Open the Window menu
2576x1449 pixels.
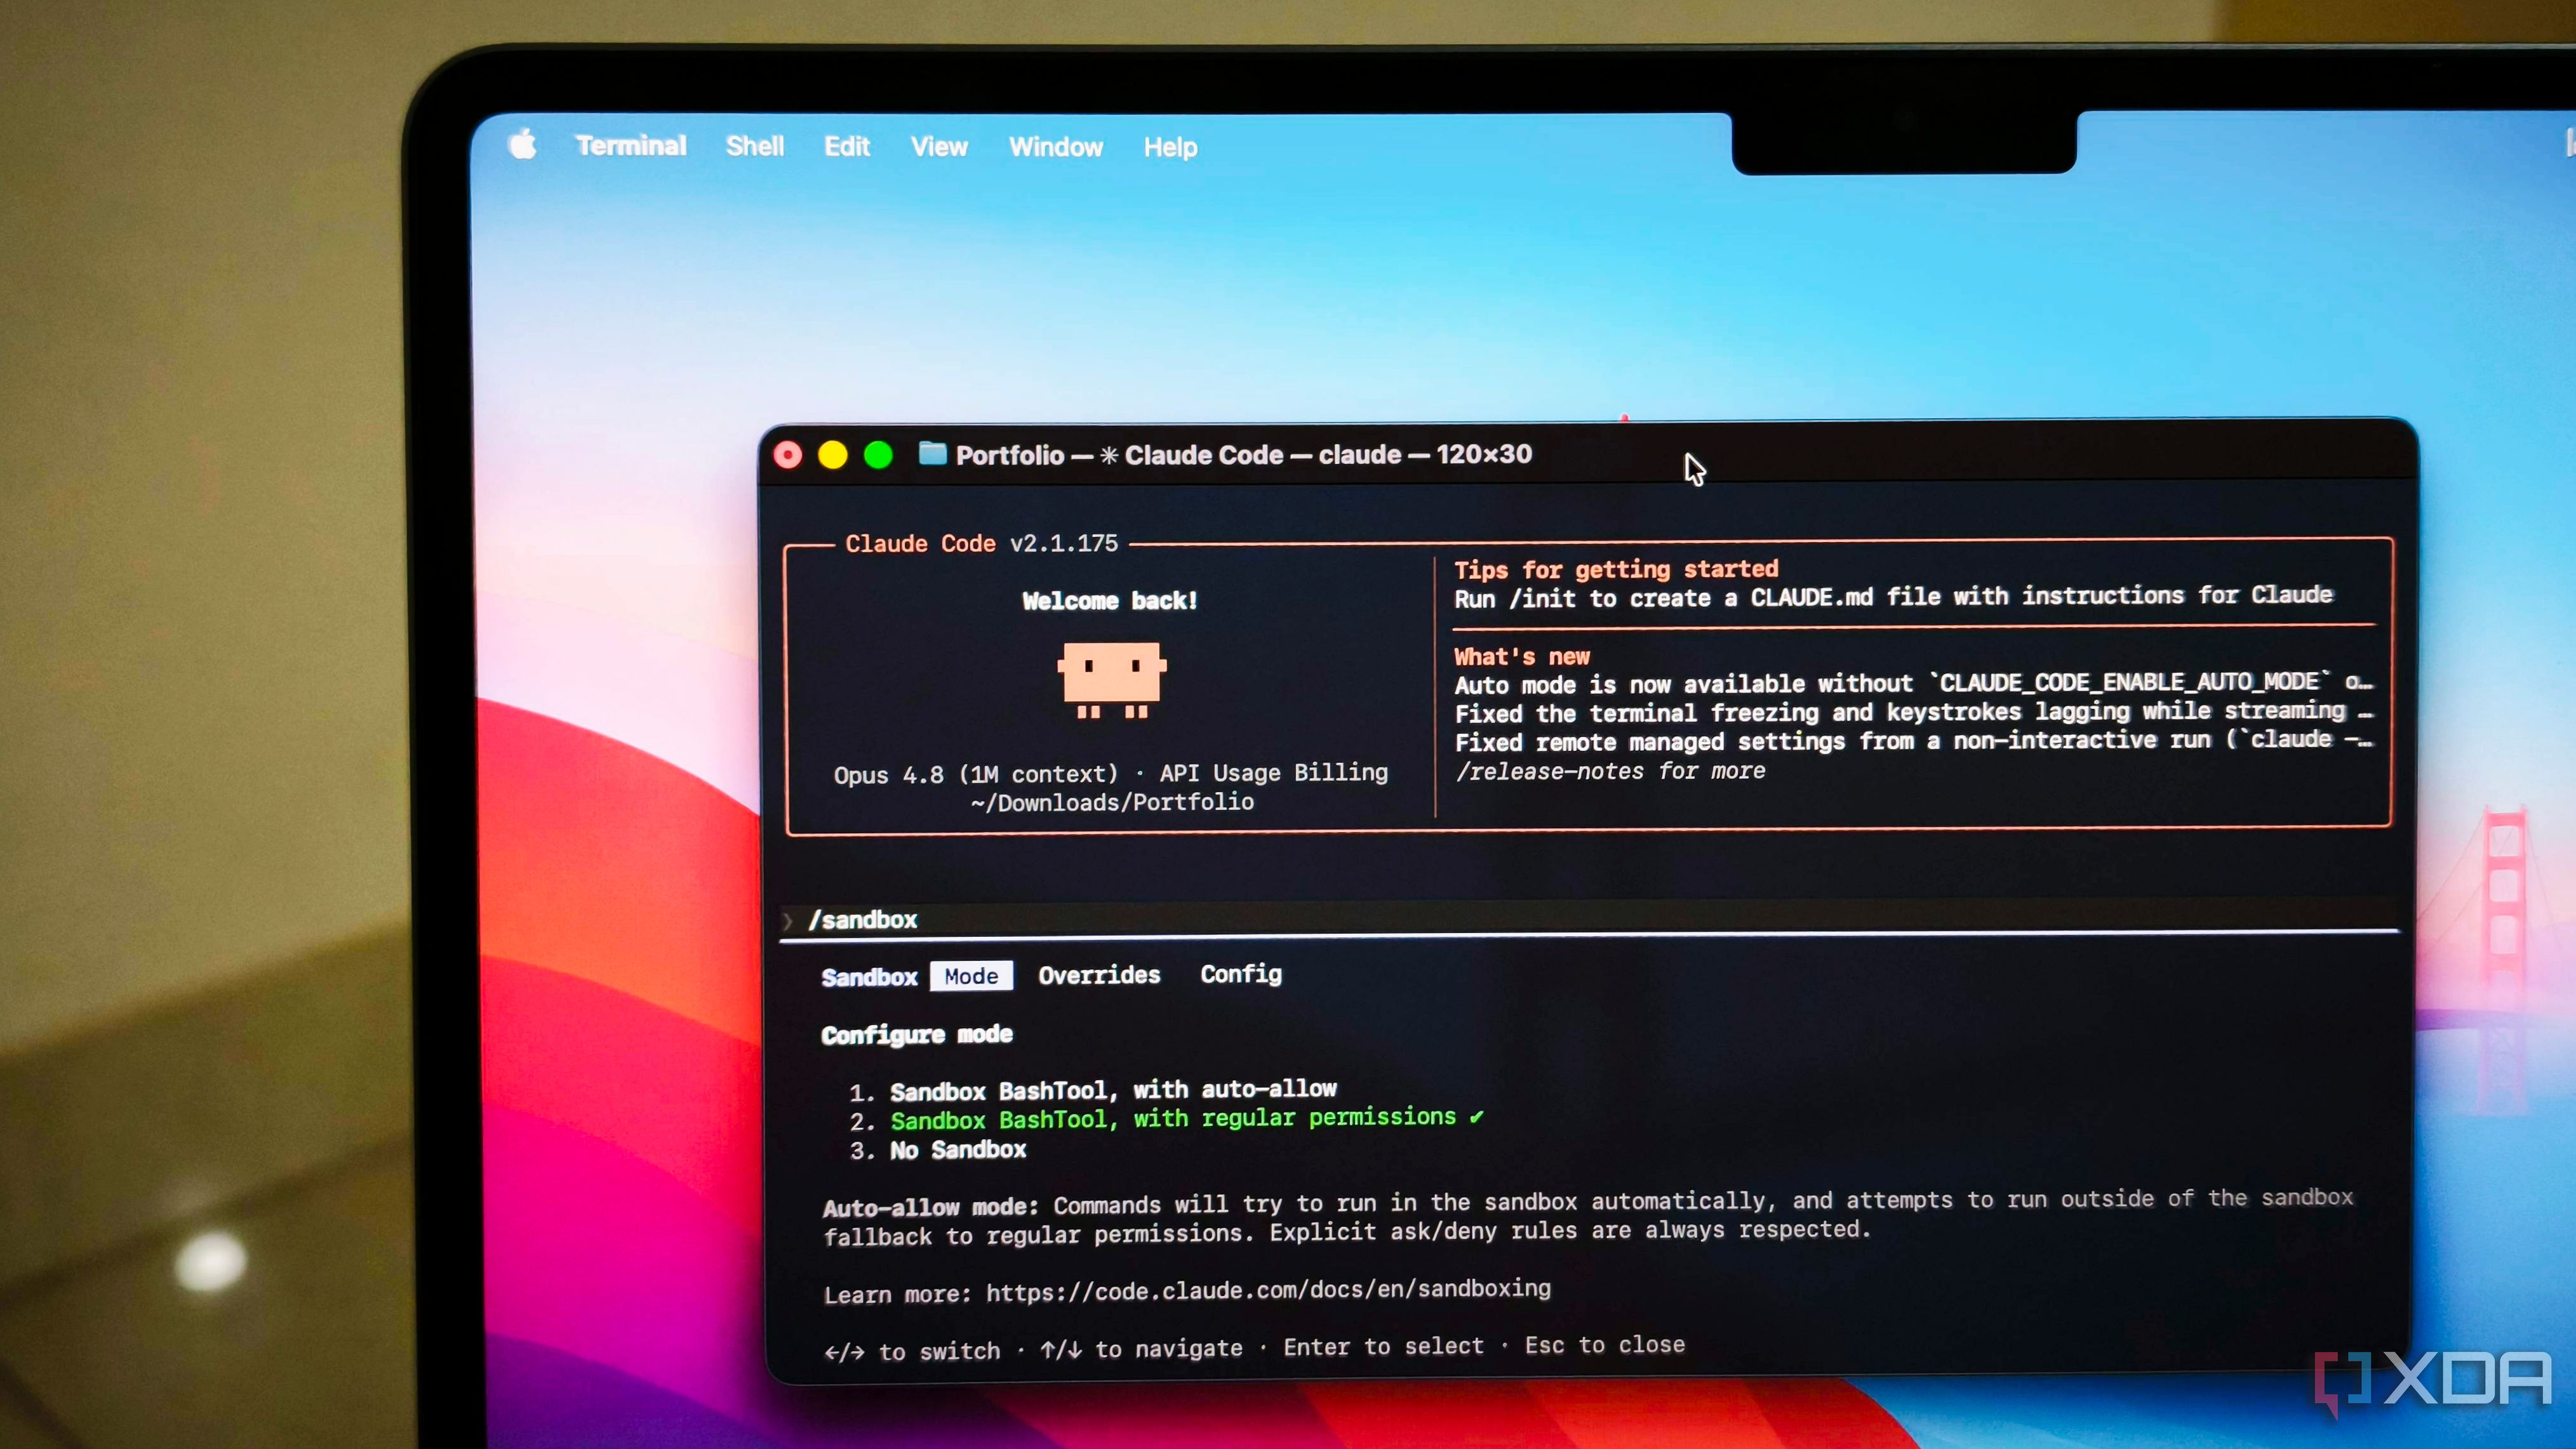pyautogui.click(x=1056, y=148)
